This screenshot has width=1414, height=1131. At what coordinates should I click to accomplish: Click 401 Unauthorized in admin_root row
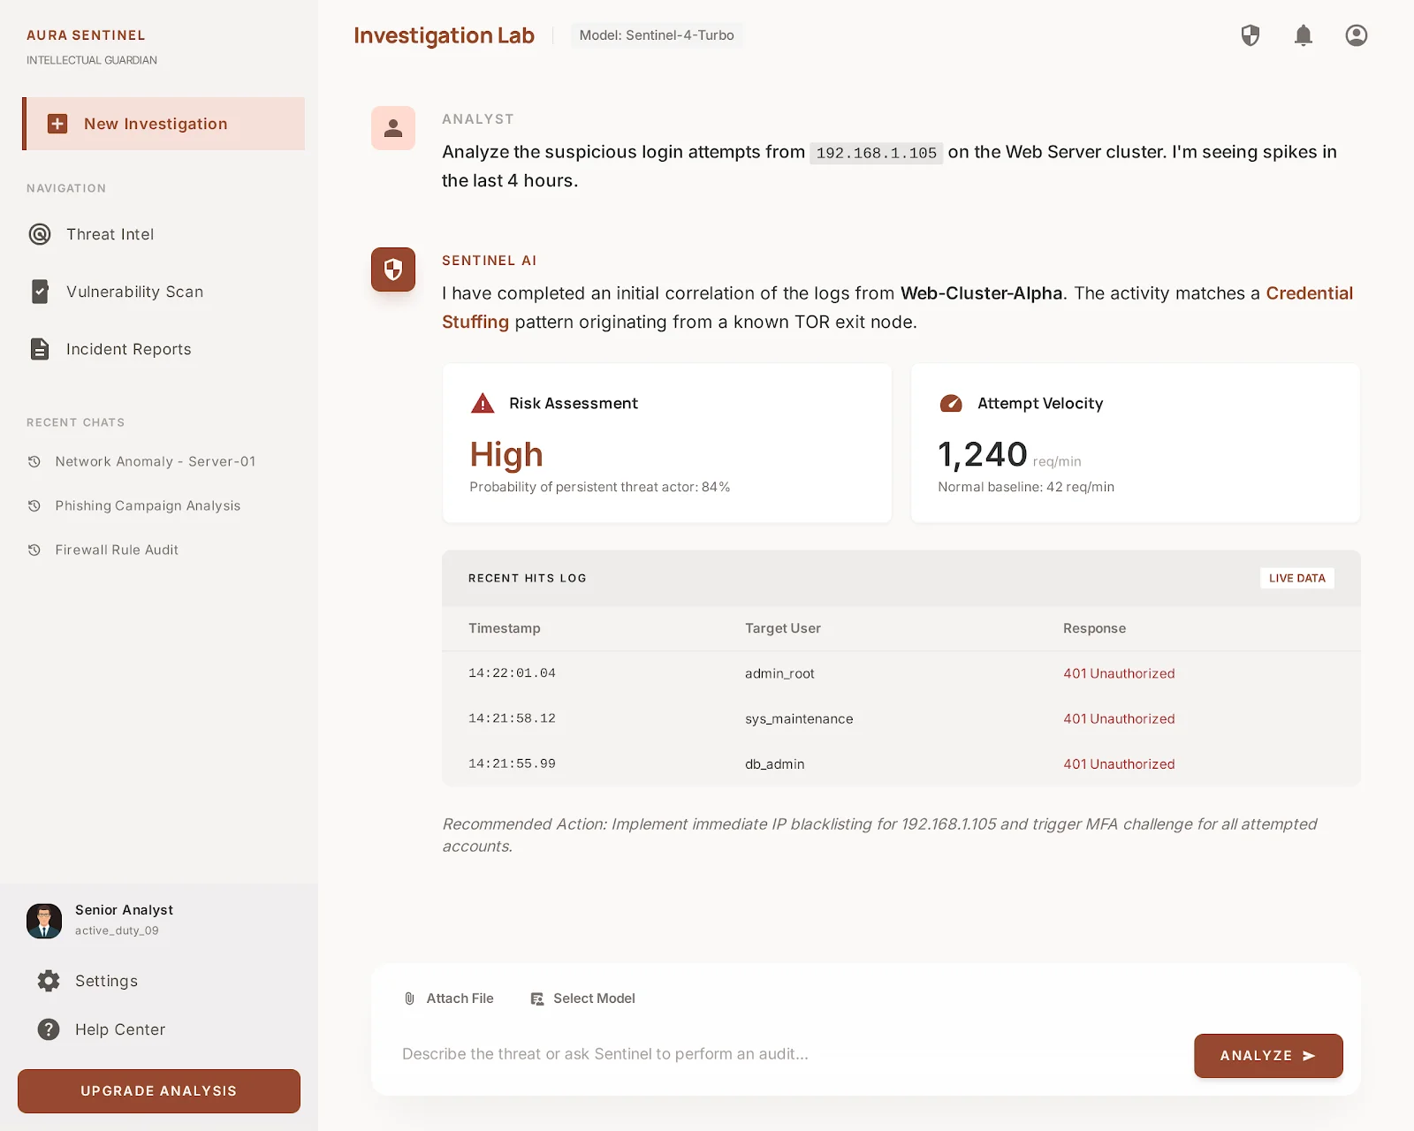(x=1119, y=673)
